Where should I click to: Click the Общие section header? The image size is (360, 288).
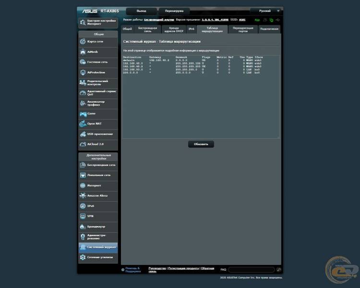pos(98,34)
